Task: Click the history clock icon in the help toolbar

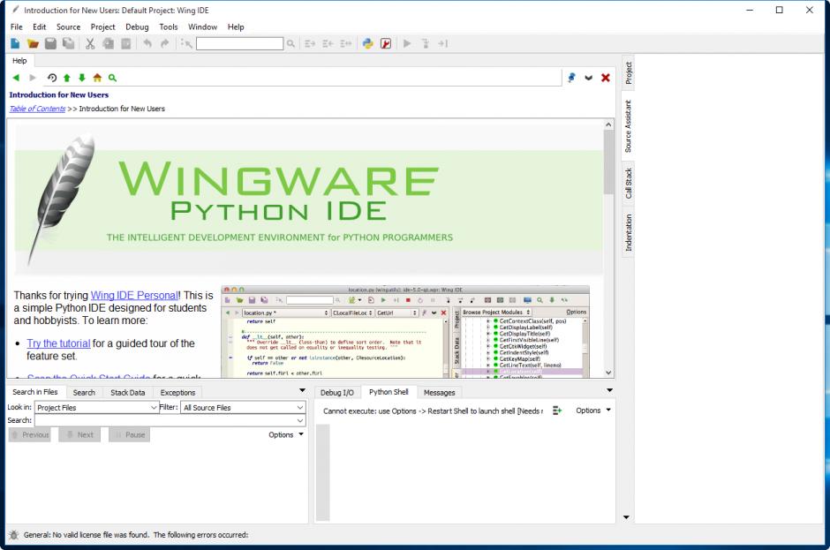Action: coord(52,78)
